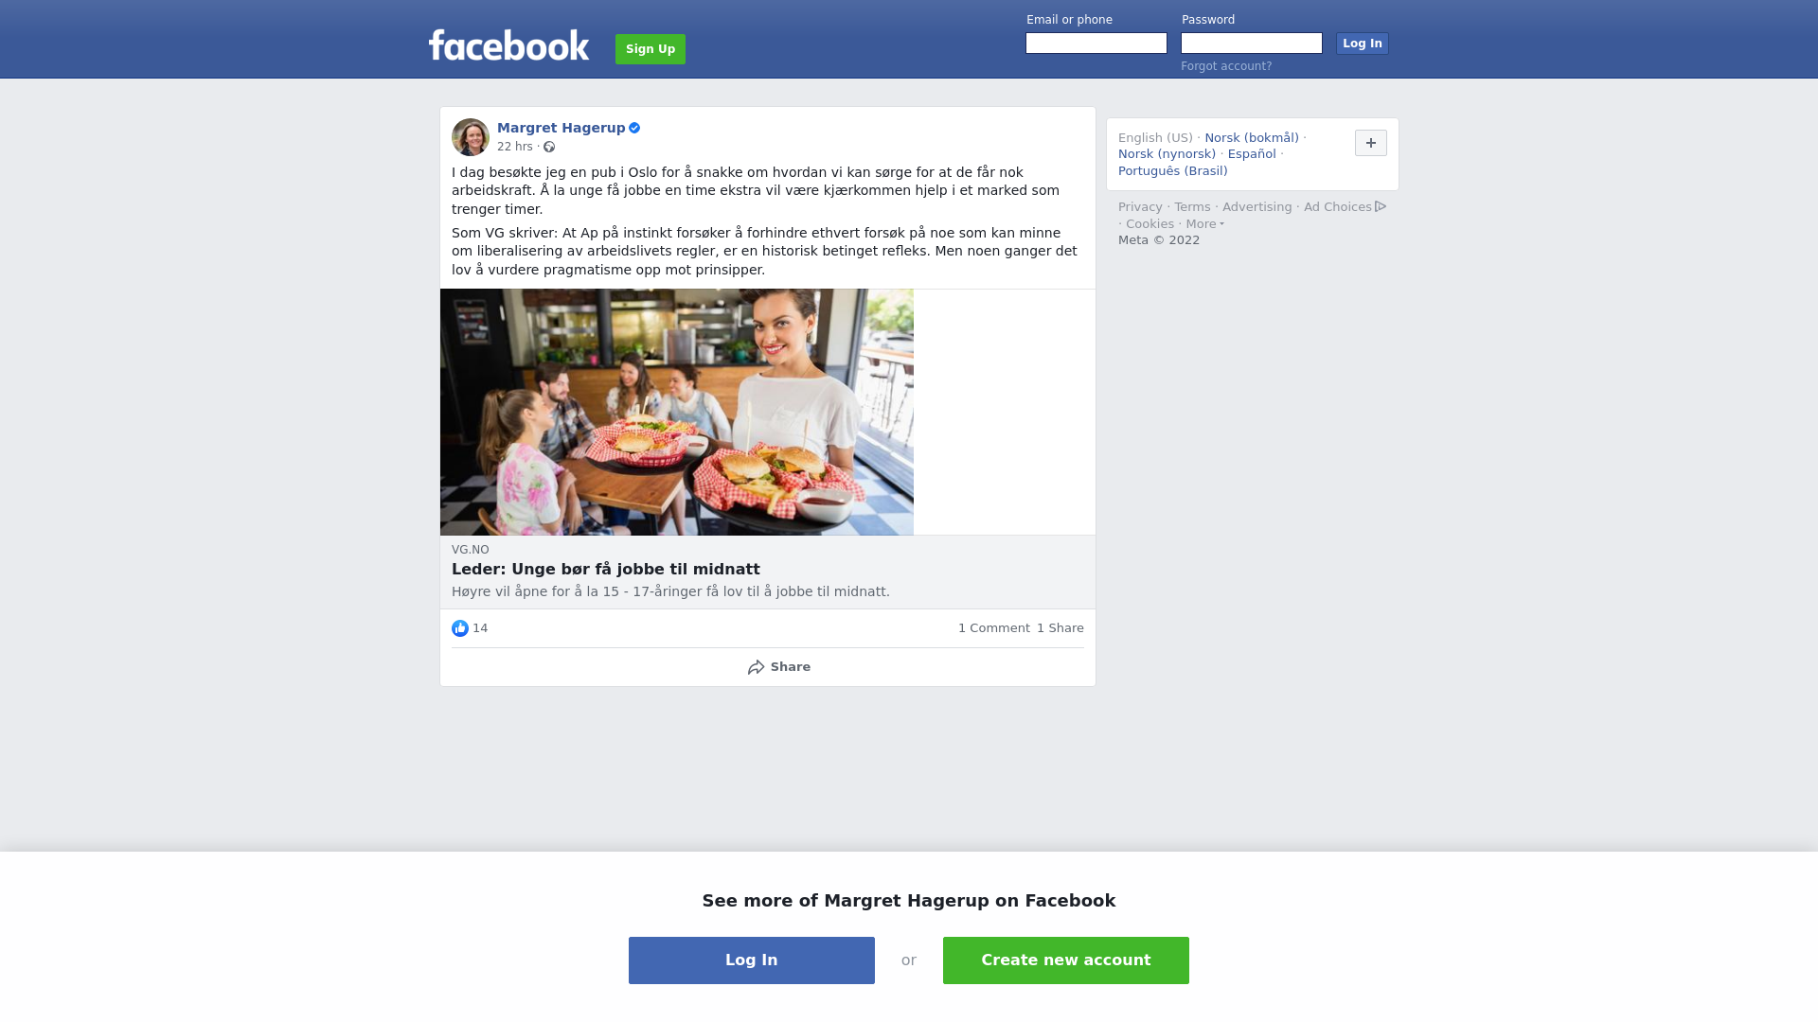Image resolution: width=1818 pixels, height=1022 pixels.
Task: Expand the More footer dropdown
Action: coord(1204,224)
